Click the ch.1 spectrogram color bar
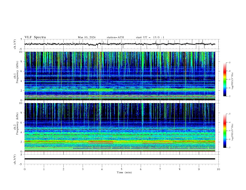 coord(225,79)
